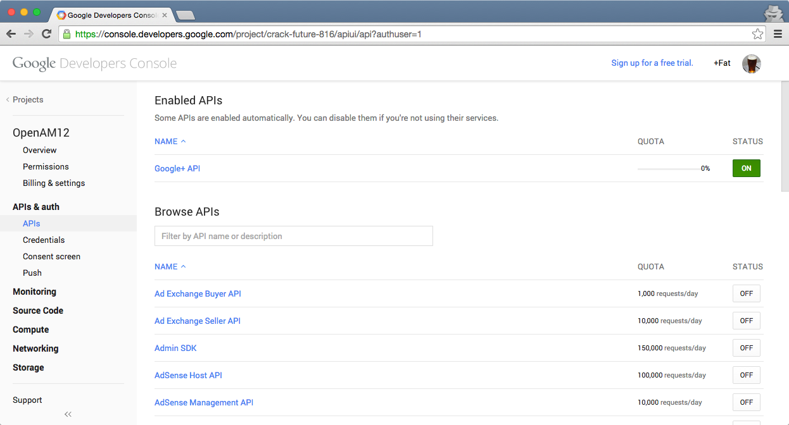Enable the AdSense Host API

[747, 375]
